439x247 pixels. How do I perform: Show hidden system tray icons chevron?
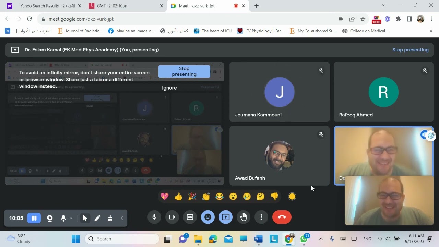pos(321,239)
